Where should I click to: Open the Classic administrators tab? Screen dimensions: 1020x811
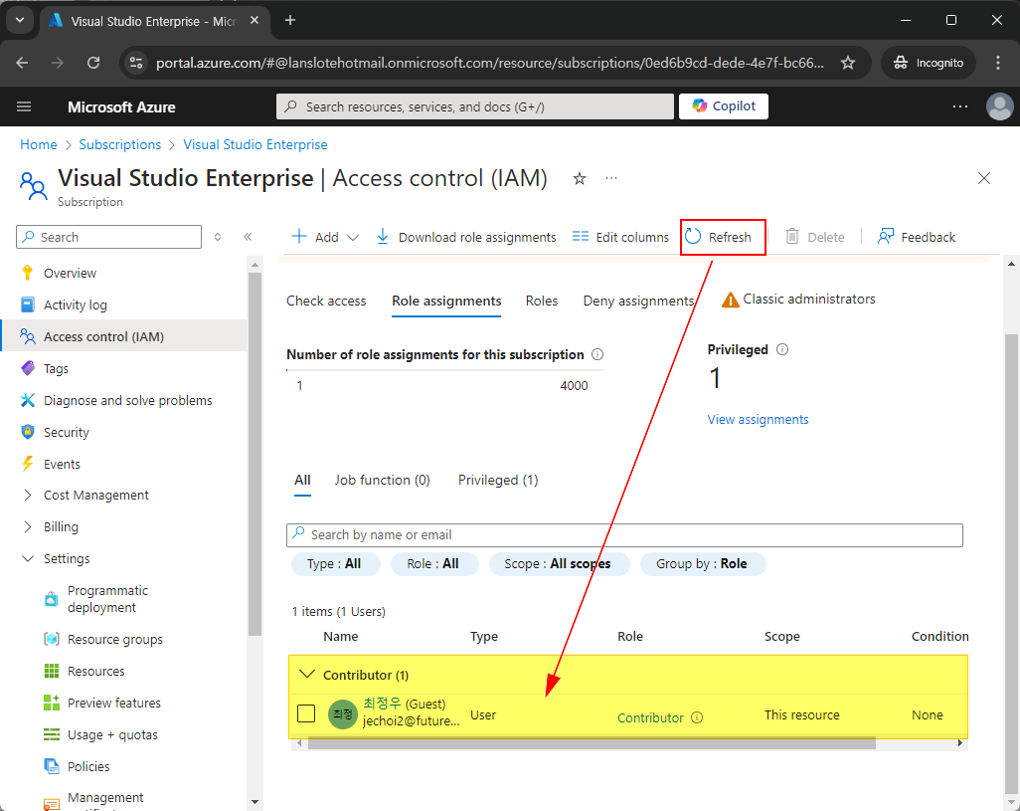click(798, 300)
